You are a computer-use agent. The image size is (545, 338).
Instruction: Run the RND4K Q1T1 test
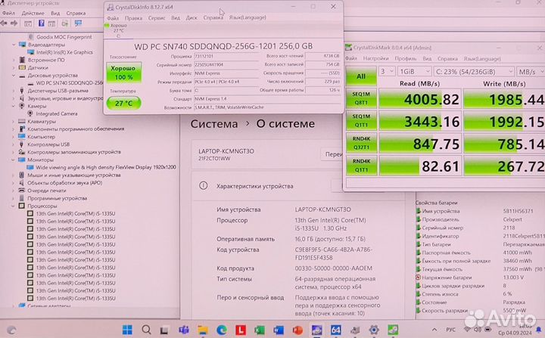[x=361, y=166]
